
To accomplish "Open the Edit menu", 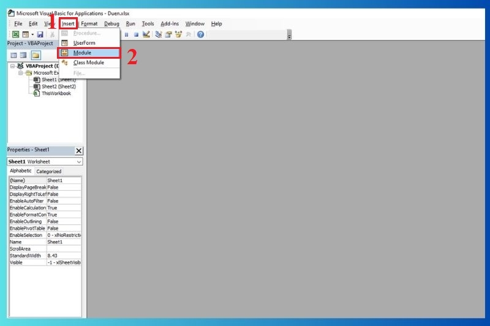I will point(33,24).
